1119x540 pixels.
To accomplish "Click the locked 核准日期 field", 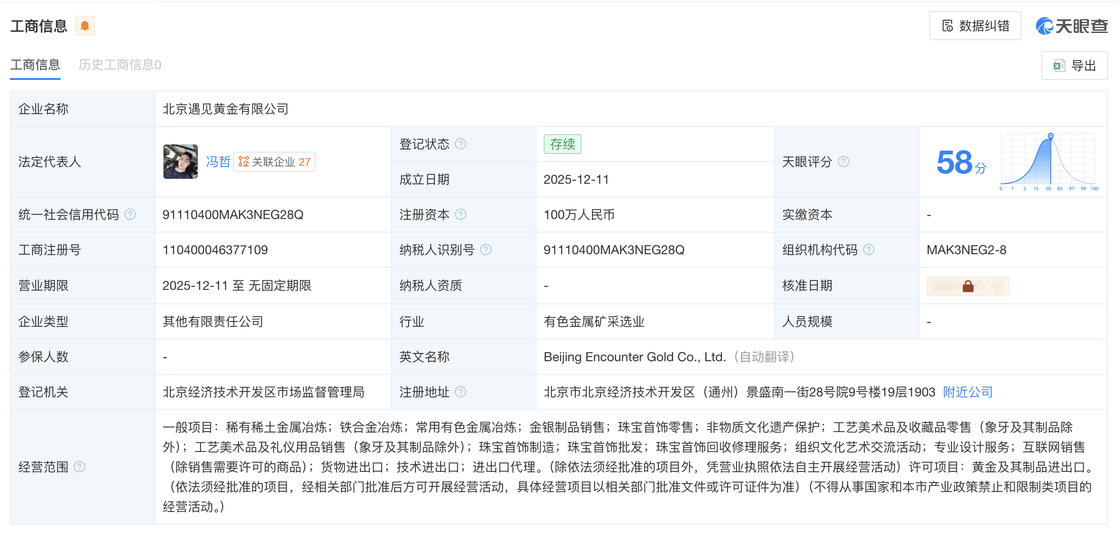I will coord(967,286).
